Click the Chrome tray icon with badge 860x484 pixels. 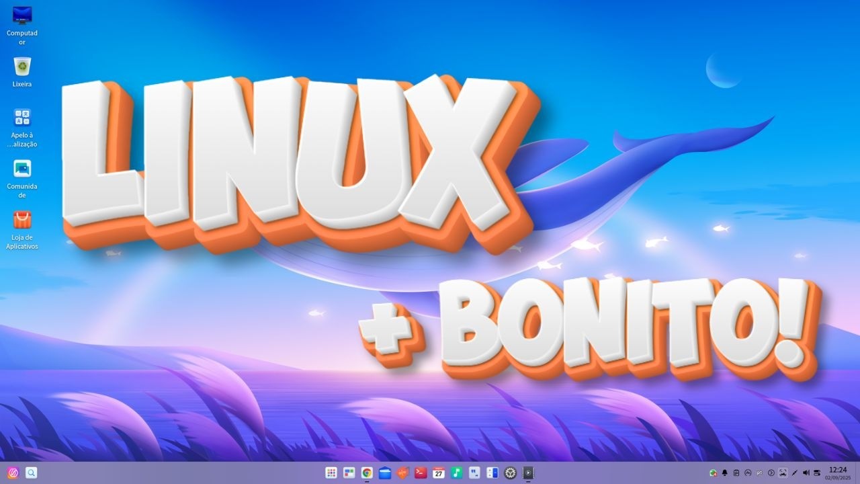tap(713, 473)
